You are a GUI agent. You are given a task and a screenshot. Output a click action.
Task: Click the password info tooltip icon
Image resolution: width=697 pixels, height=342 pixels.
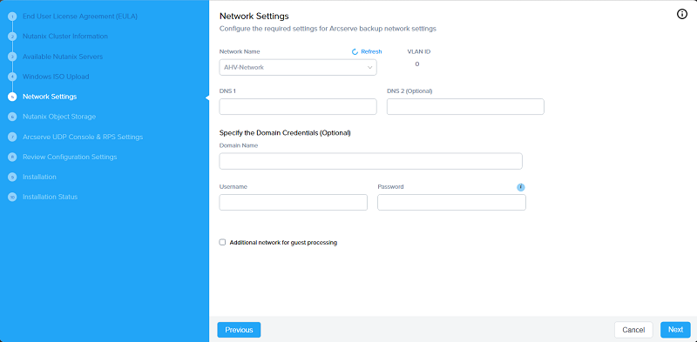point(521,187)
